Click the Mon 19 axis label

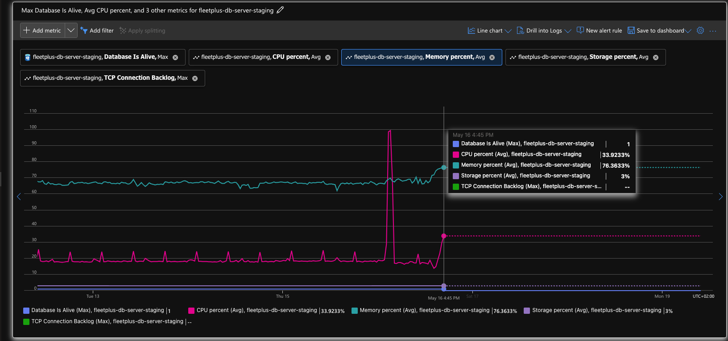(x=662, y=296)
